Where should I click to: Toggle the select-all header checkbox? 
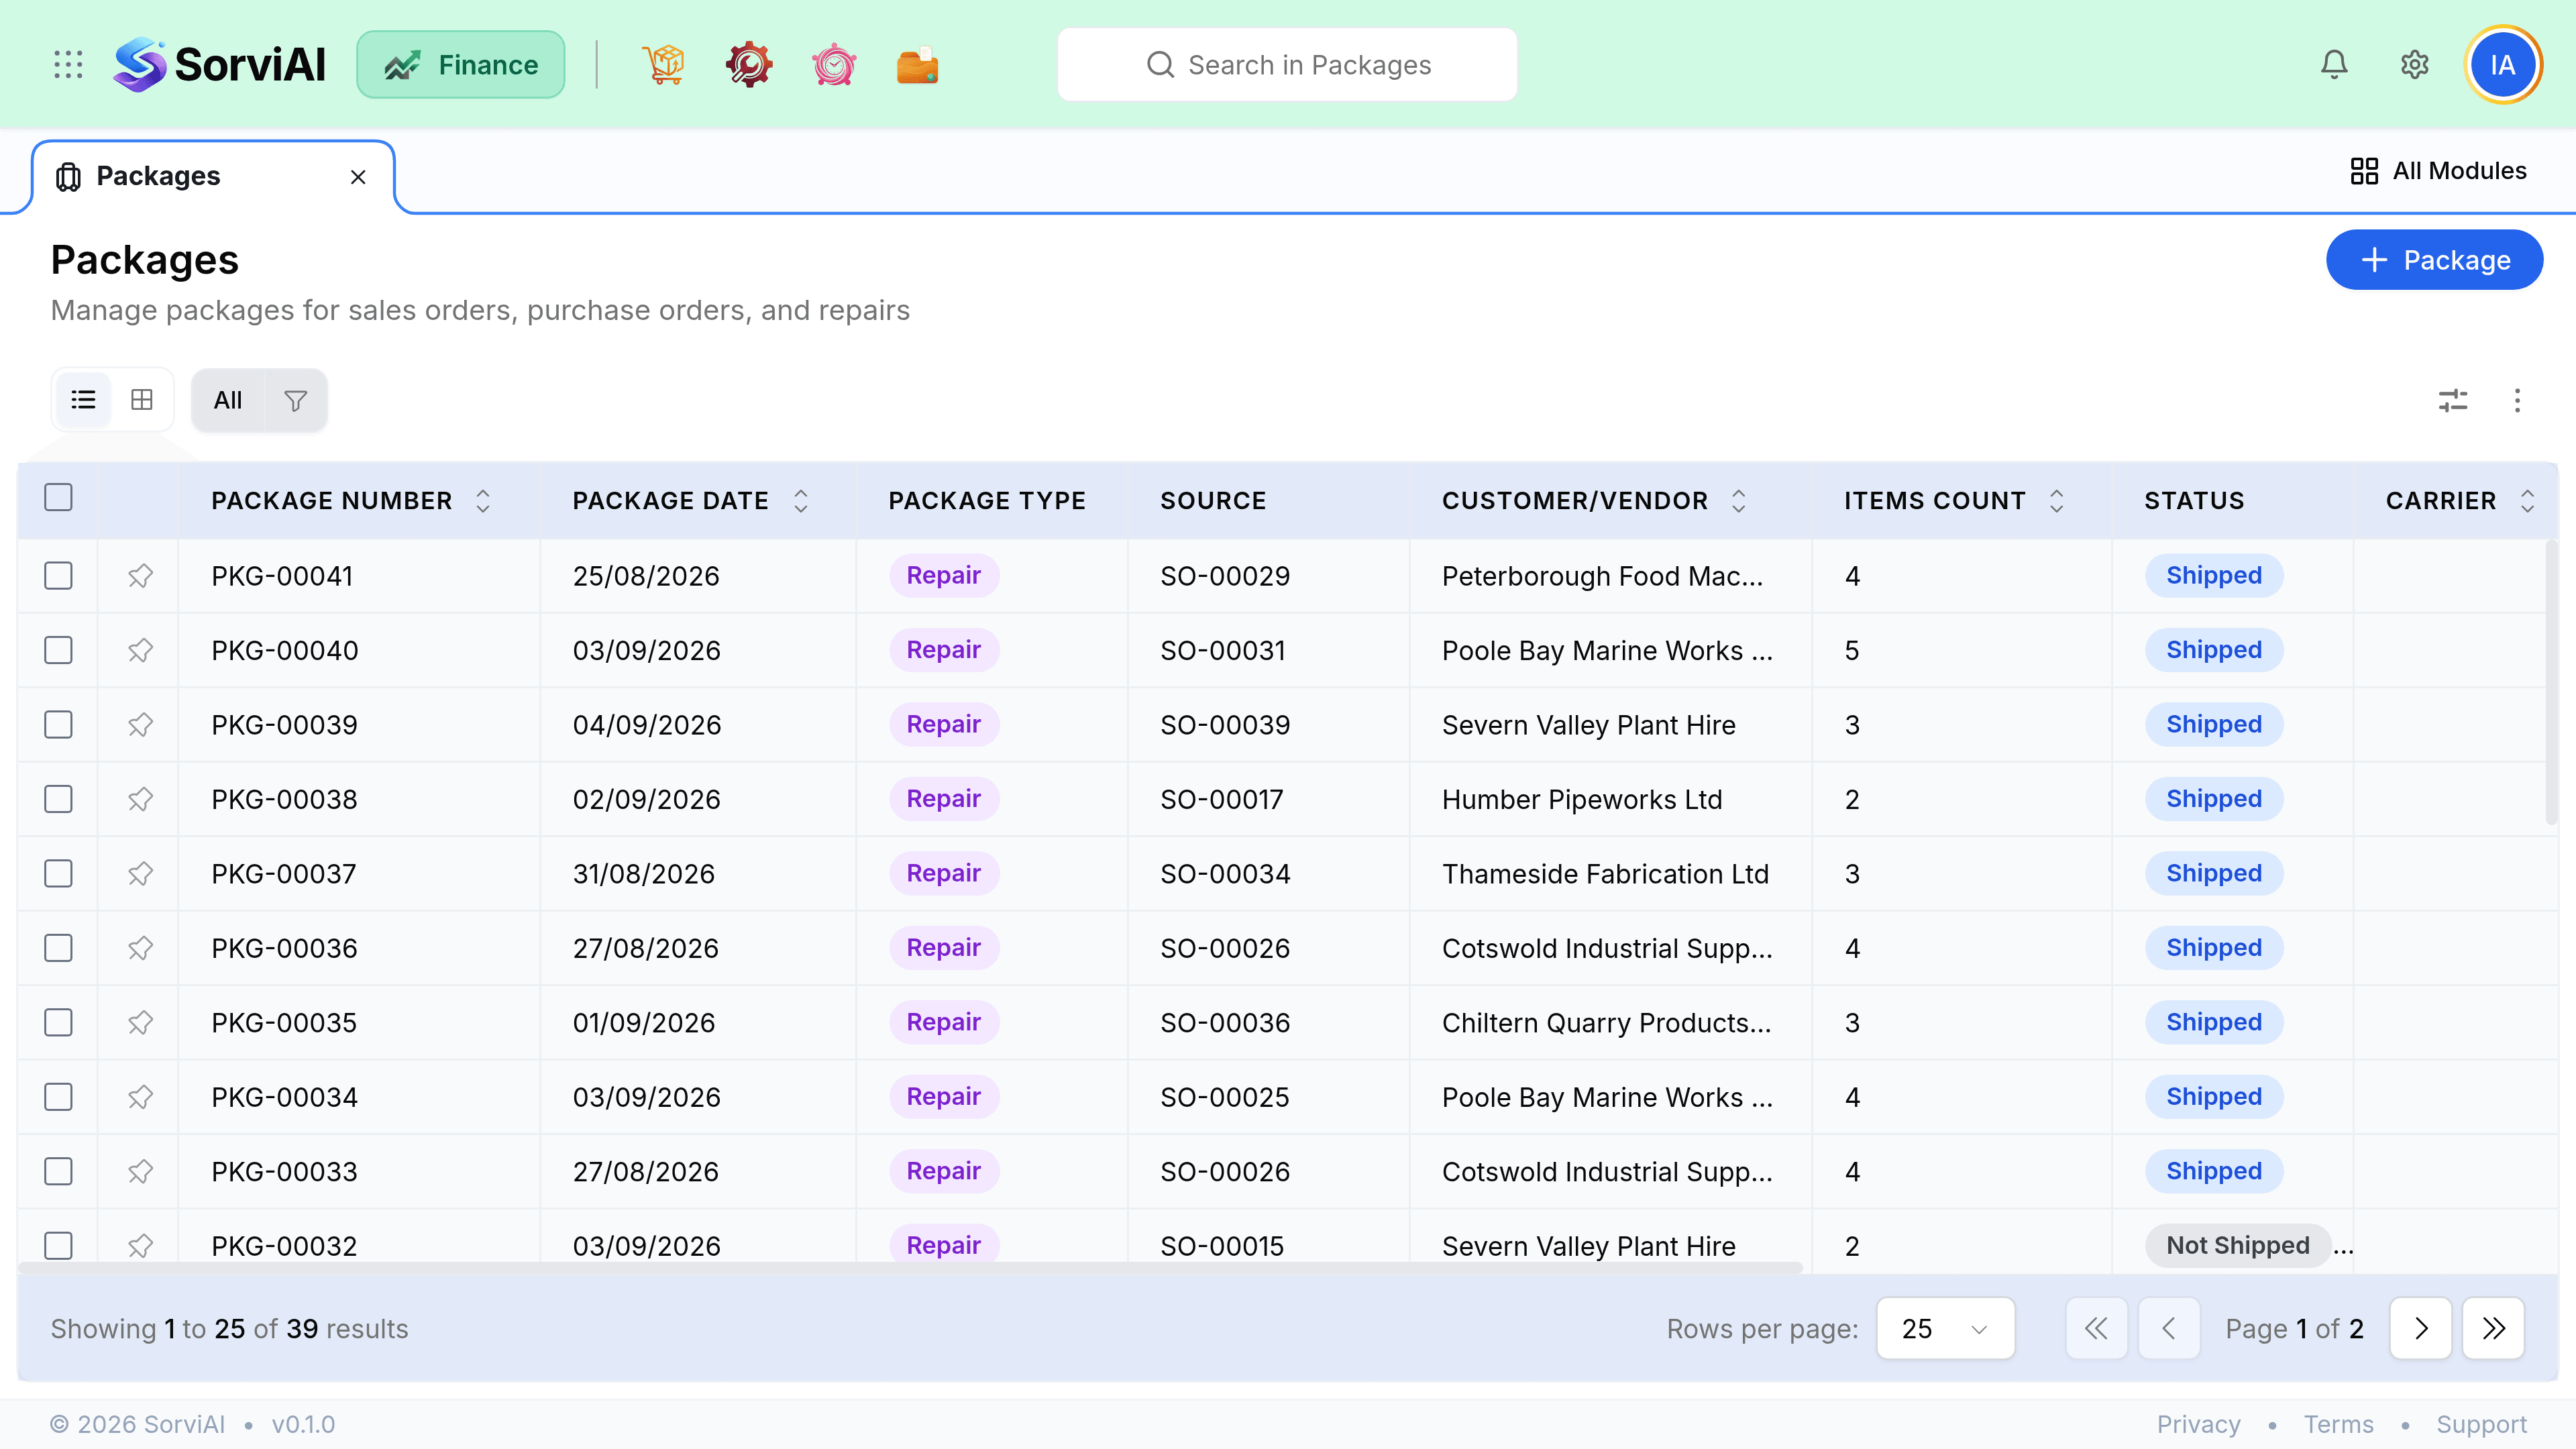(x=59, y=498)
